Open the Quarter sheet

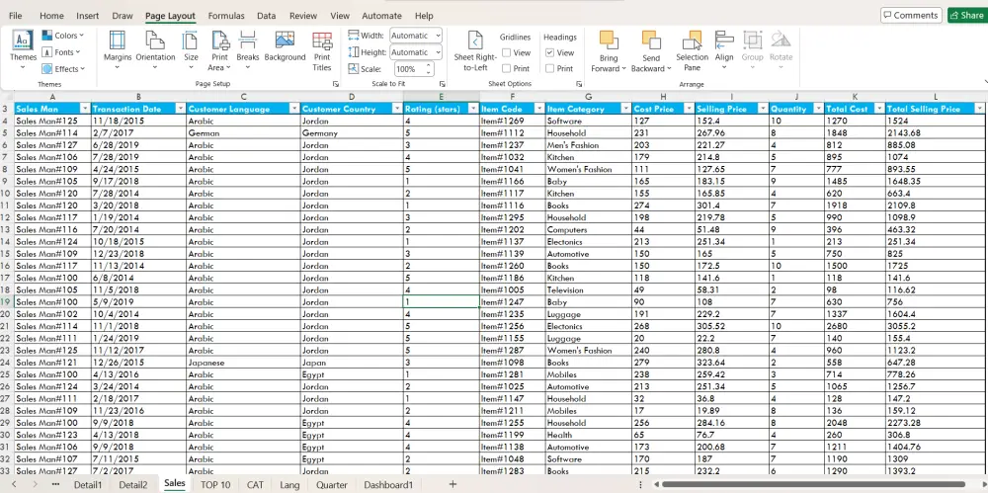click(331, 484)
